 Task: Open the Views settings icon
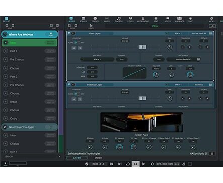click(x=212, y=18)
